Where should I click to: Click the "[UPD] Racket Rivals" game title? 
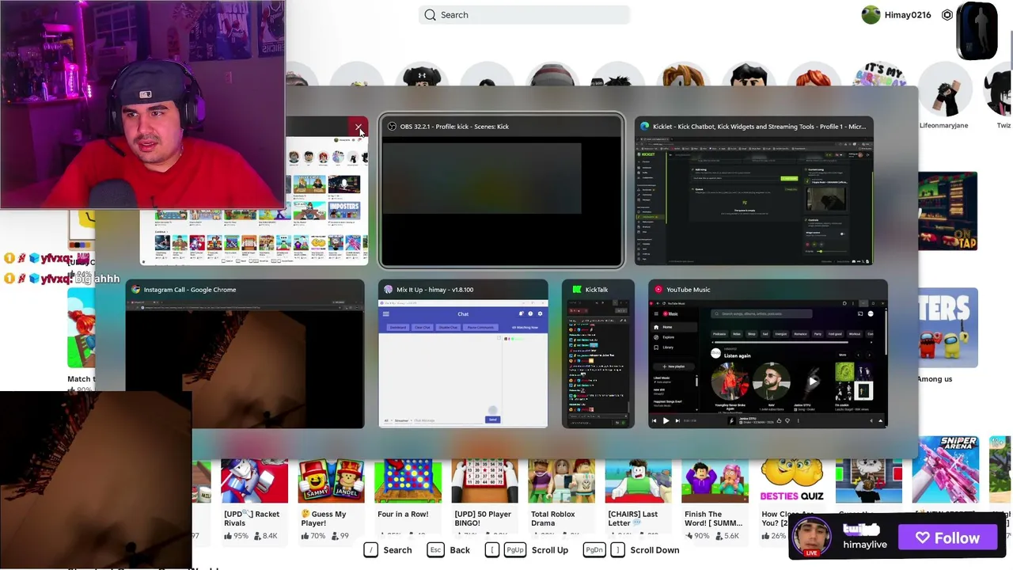252,519
